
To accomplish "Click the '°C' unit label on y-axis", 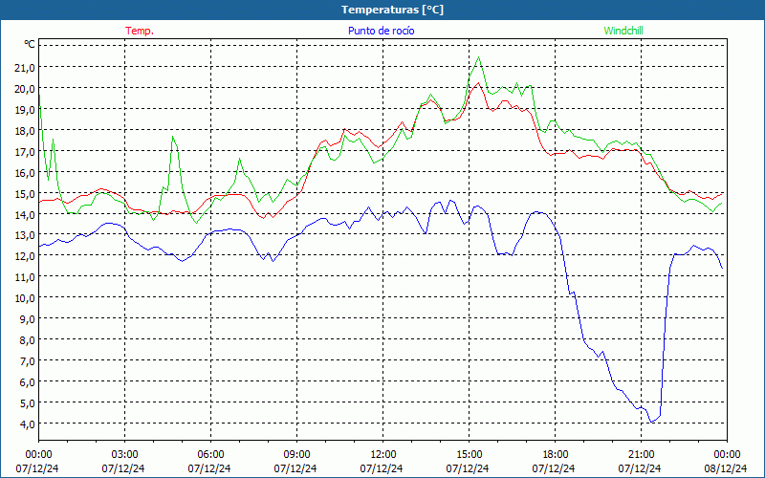I will 30,44.
